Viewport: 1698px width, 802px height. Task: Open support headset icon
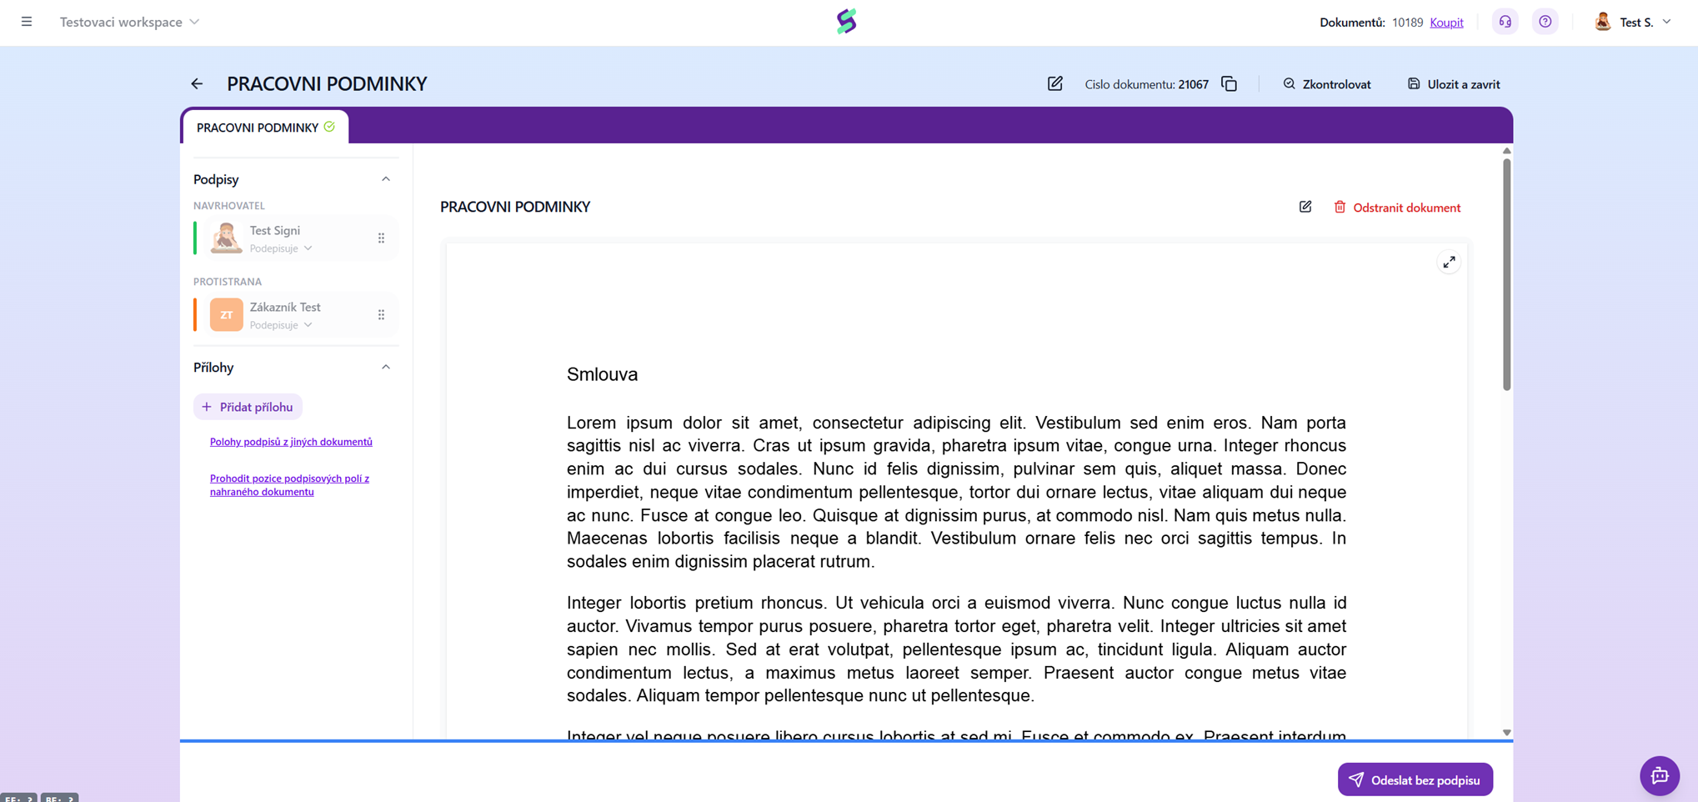(1505, 22)
